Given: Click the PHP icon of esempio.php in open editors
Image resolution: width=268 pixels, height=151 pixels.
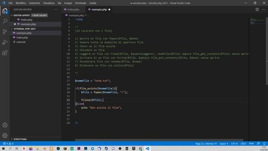Looking at the screenshot, I should click(18, 24).
